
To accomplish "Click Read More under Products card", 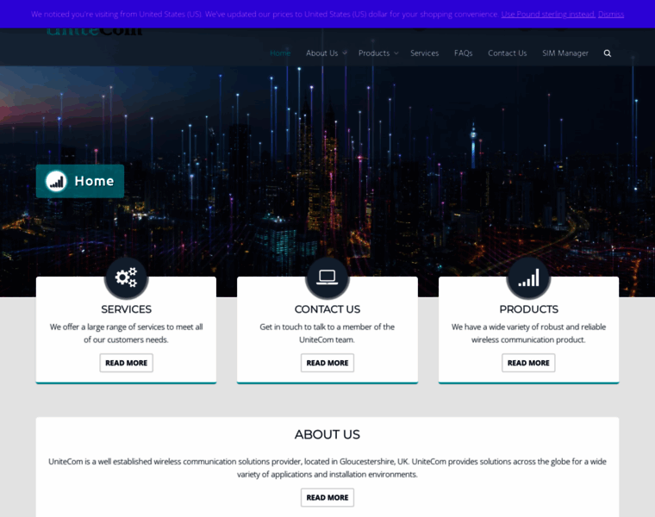I will point(528,363).
